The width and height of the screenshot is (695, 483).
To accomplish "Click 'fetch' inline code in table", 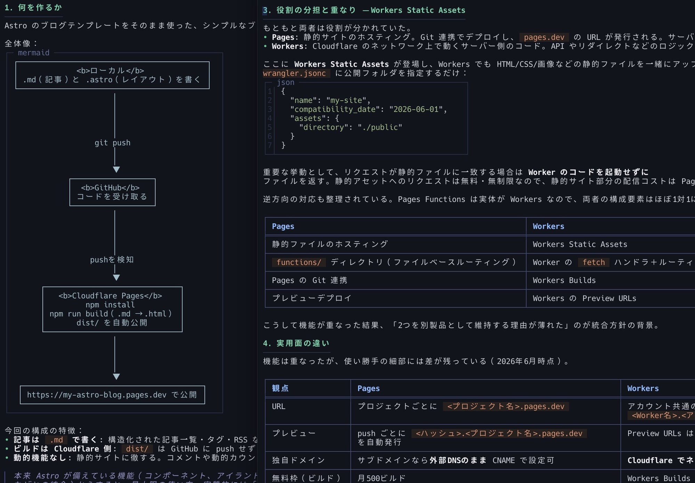I will point(593,262).
